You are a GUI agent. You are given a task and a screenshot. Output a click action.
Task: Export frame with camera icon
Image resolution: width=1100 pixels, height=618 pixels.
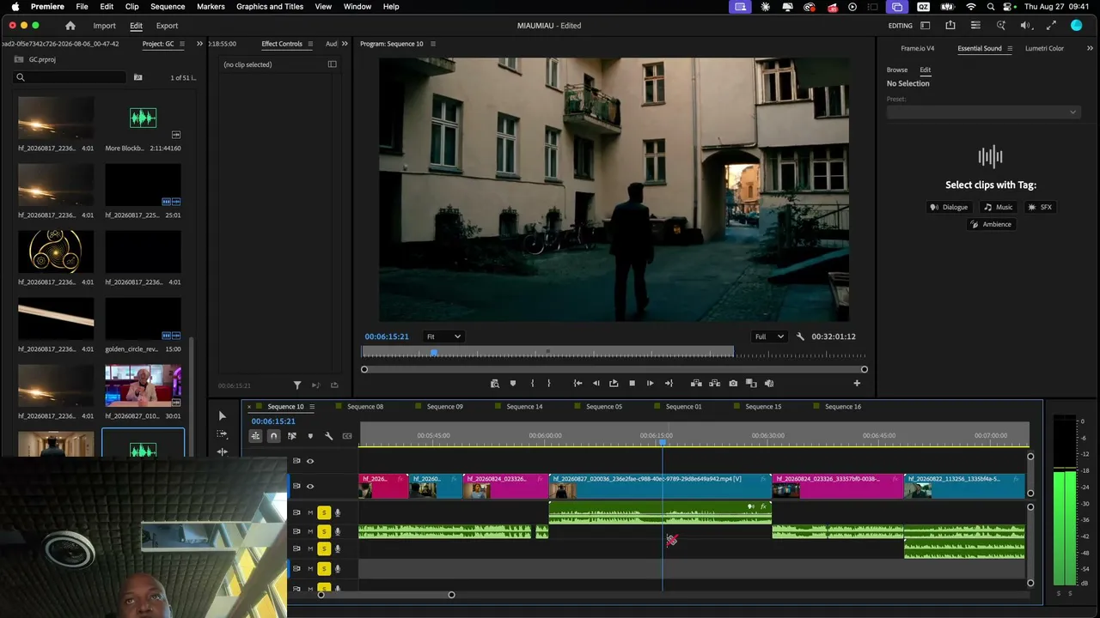click(x=733, y=384)
